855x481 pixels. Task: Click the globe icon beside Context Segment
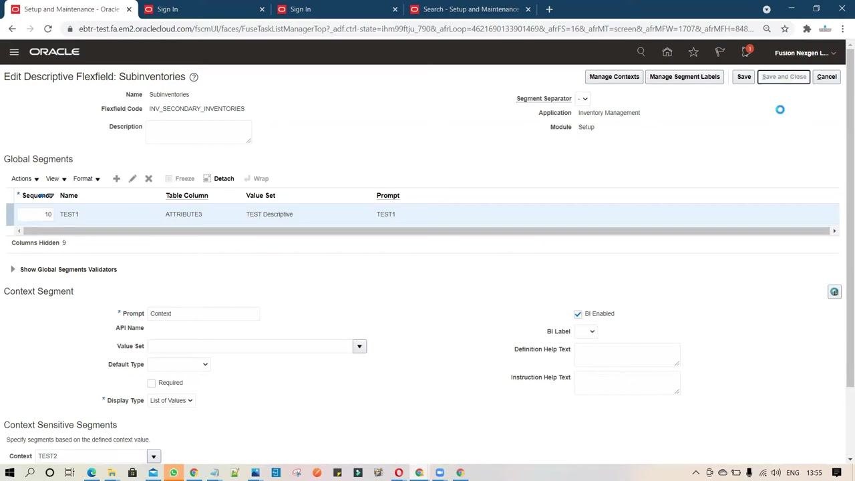[x=834, y=292]
